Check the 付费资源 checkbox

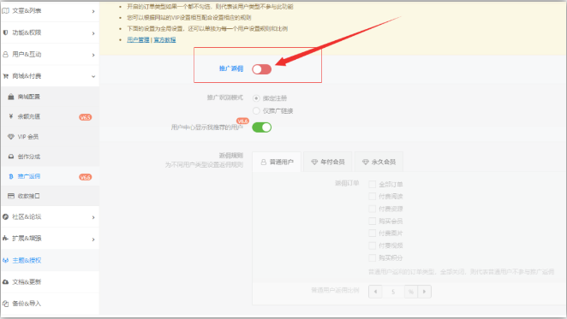(372, 209)
